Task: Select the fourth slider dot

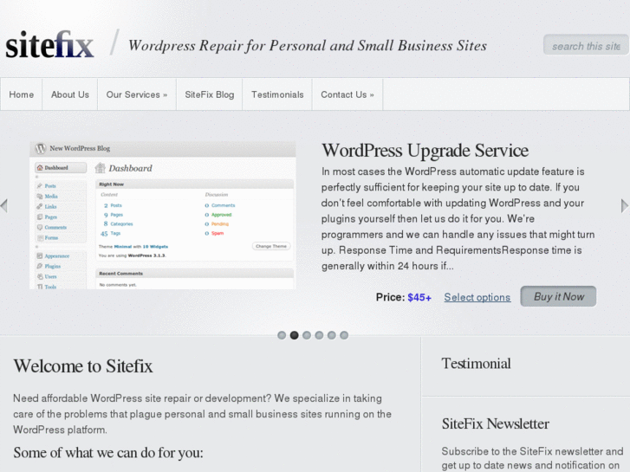Action: pyautogui.click(x=319, y=335)
